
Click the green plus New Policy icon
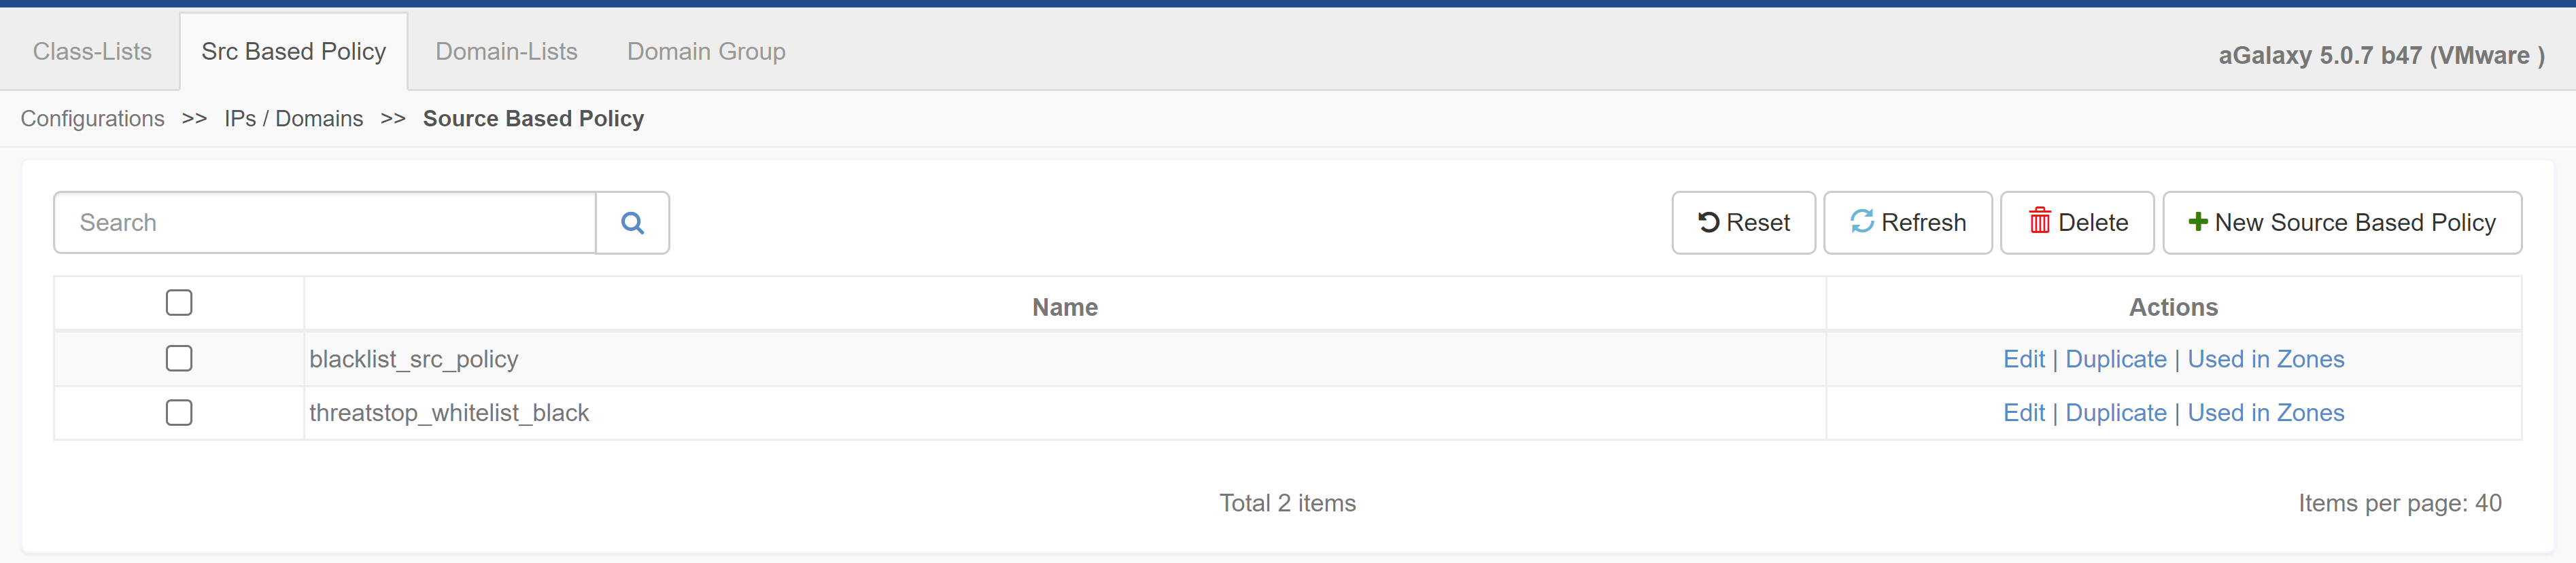pos(2197,221)
